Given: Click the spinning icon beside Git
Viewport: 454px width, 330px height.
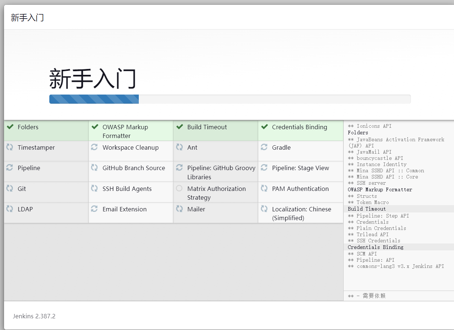Looking at the screenshot, I should tap(10, 189).
